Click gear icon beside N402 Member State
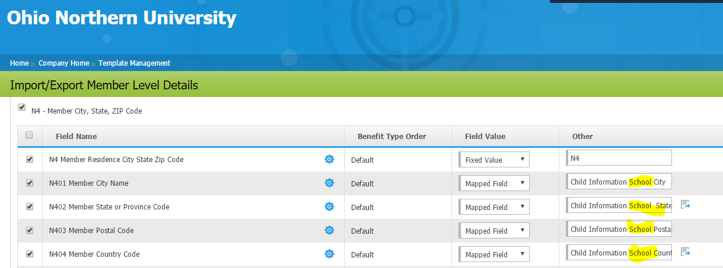723x268 pixels. point(329,206)
